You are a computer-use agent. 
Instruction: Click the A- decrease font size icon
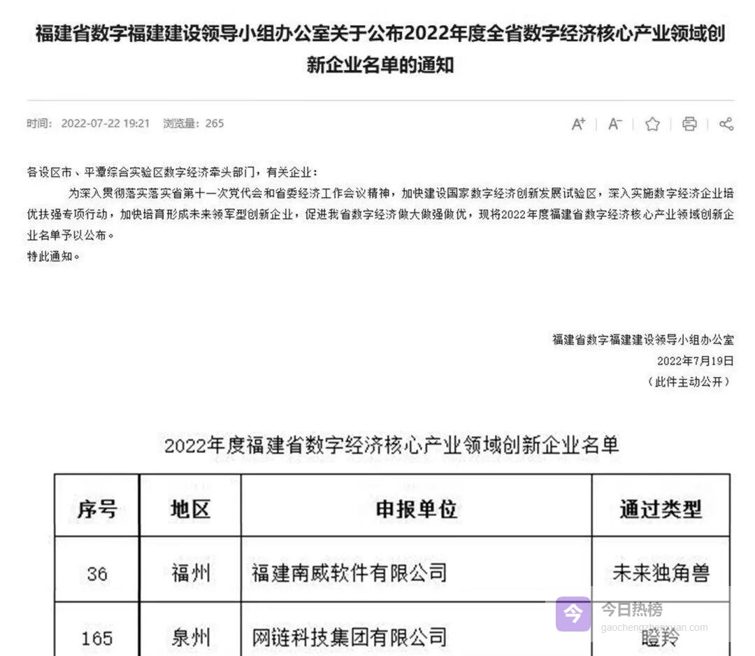tap(614, 124)
